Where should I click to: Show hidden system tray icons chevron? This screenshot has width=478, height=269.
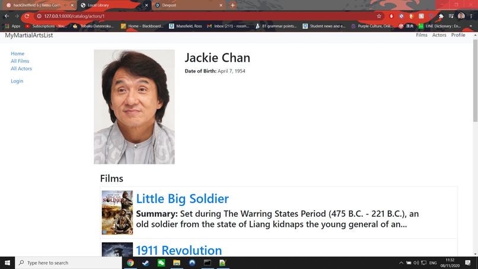click(x=401, y=263)
